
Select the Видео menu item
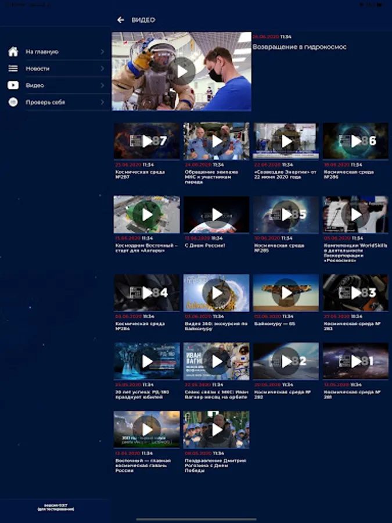coord(55,85)
